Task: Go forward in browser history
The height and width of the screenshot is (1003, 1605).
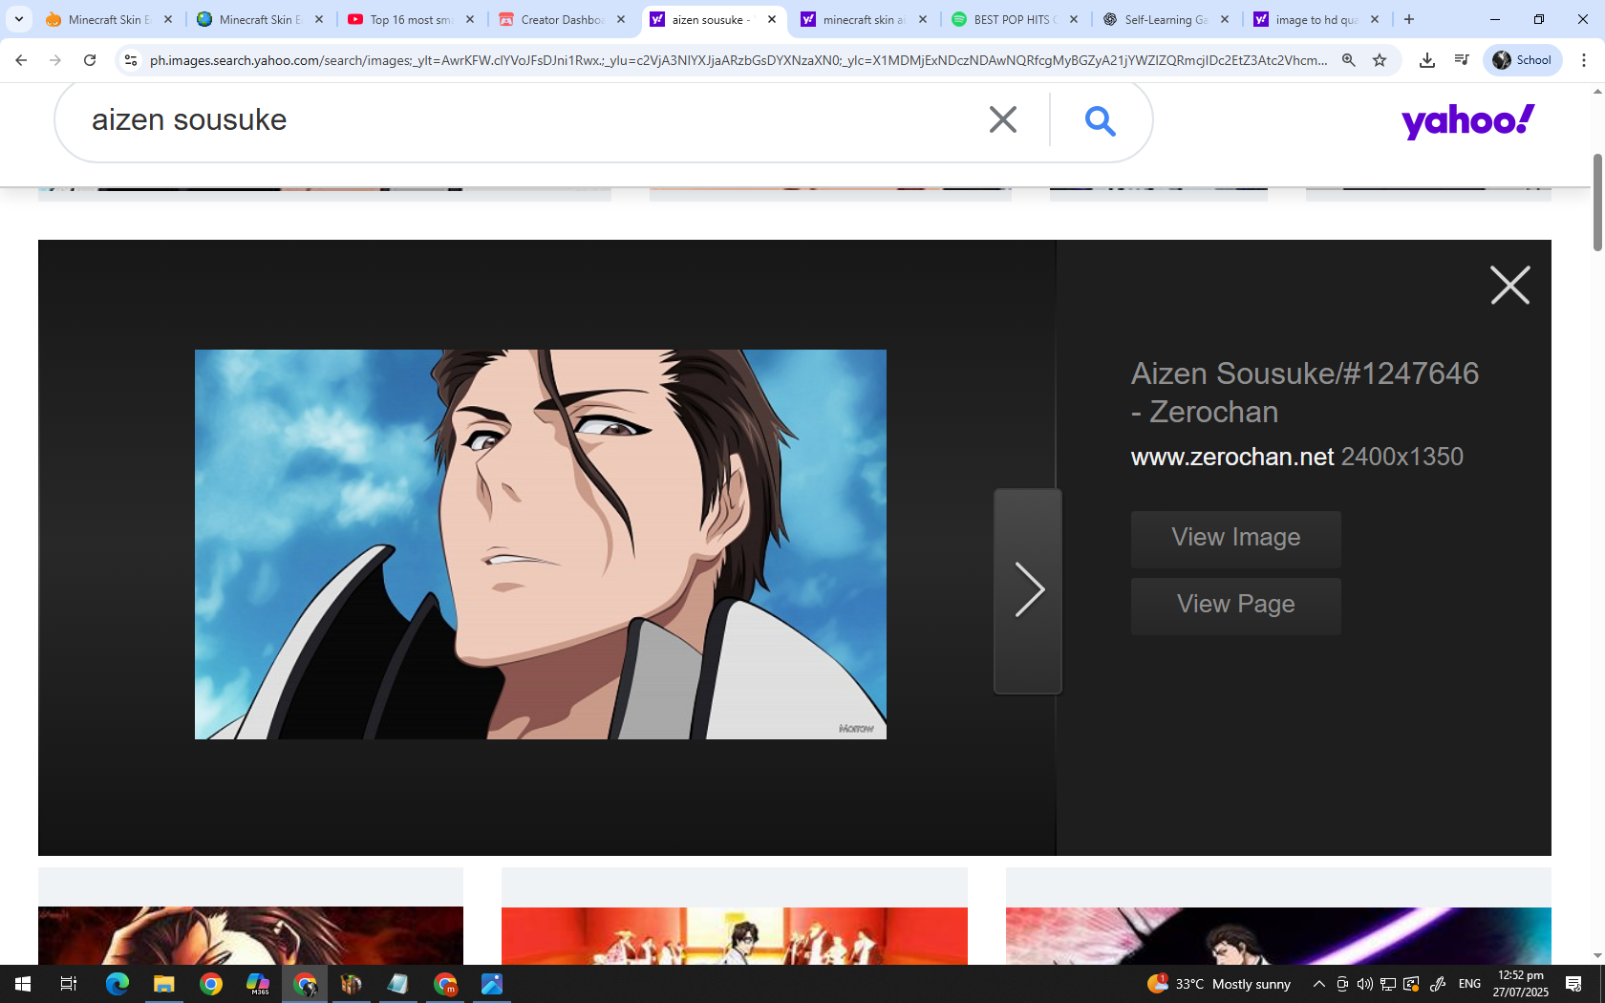Action: (55, 60)
